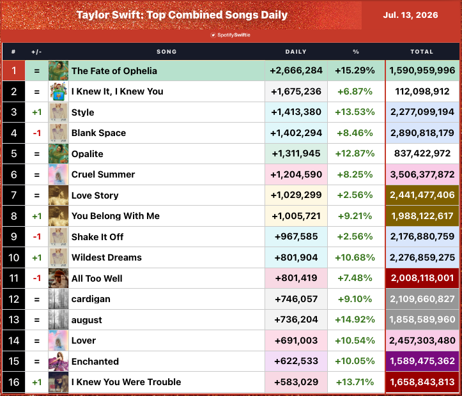Click the august album thumbnail
This screenshot has width=462, height=396.
(x=58, y=320)
